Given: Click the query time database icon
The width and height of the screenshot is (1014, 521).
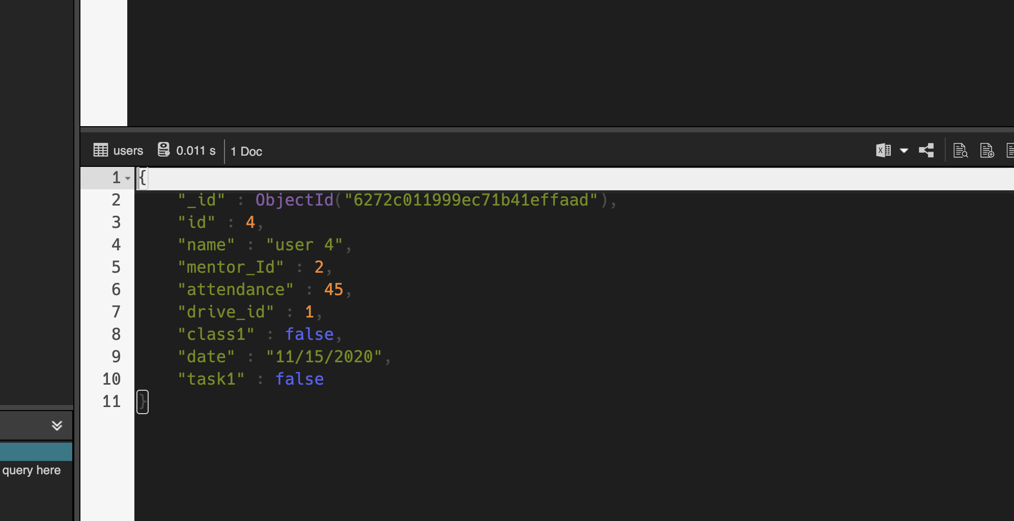Looking at the screenshot, I should [163, 150].
